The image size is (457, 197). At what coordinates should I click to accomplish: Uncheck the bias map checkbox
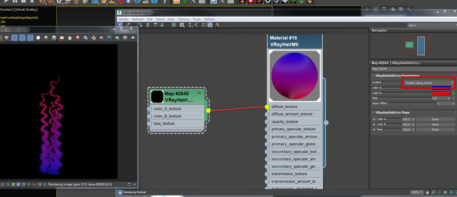[374, 130]
